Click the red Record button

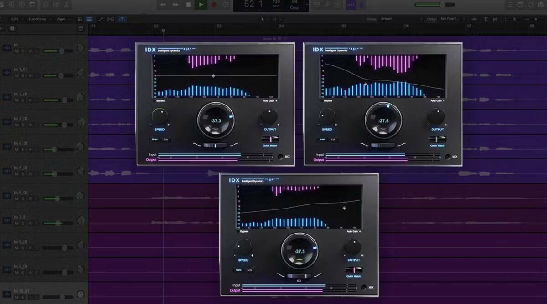pos(213,5)
